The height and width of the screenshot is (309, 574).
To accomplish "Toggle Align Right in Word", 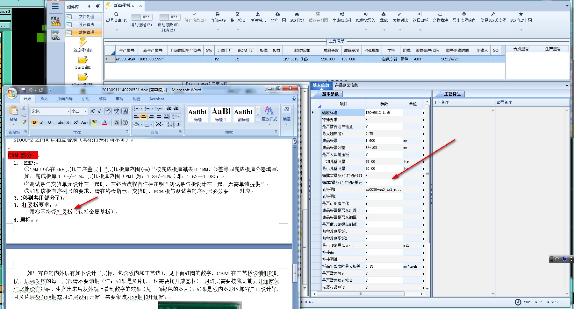I will (x=151, y=117).
